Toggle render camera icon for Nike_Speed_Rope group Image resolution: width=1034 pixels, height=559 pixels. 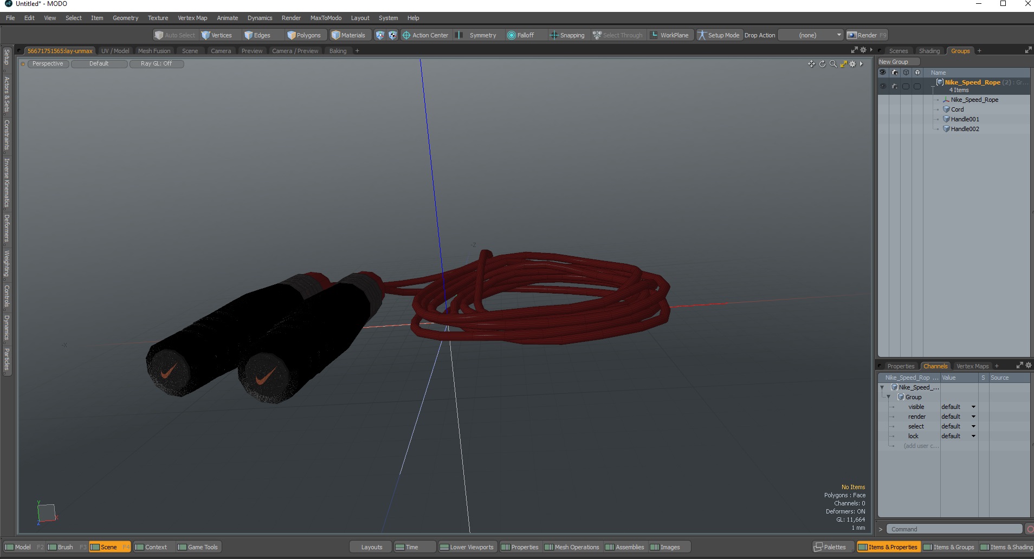[894, 86]
